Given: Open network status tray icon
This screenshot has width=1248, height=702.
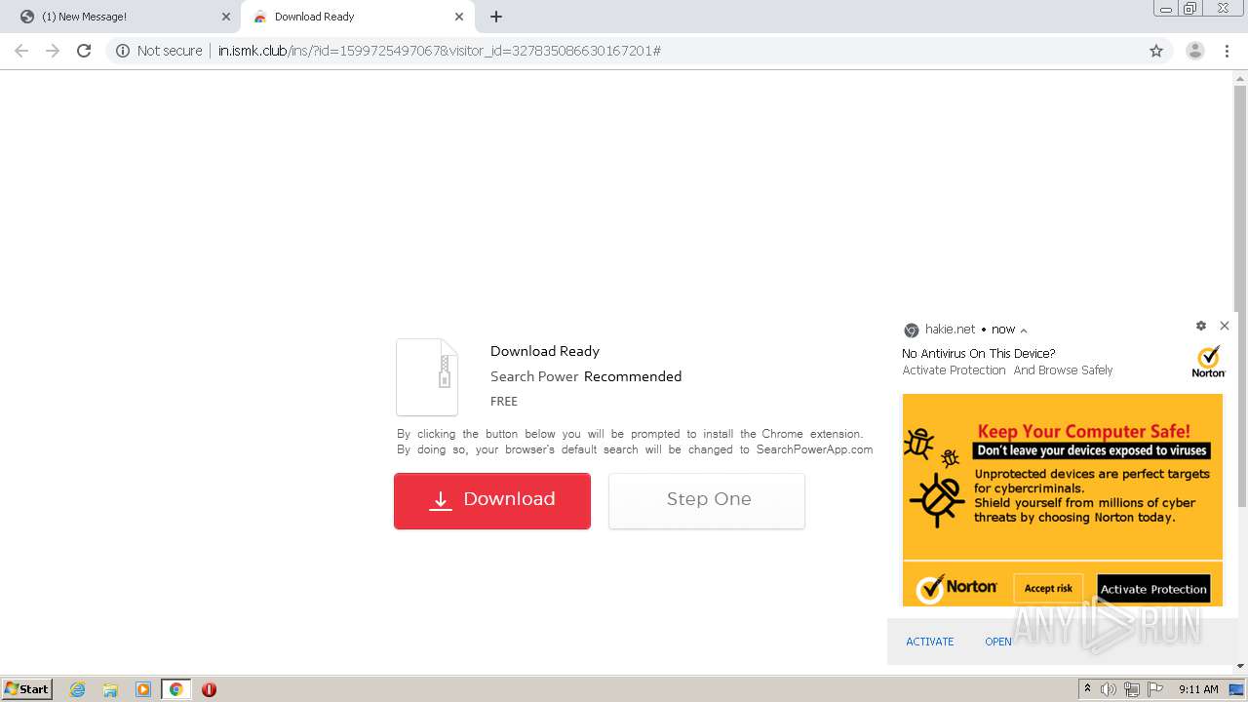Looking at the screenshot, I should pyautogui.click(x=1131, y=689).
